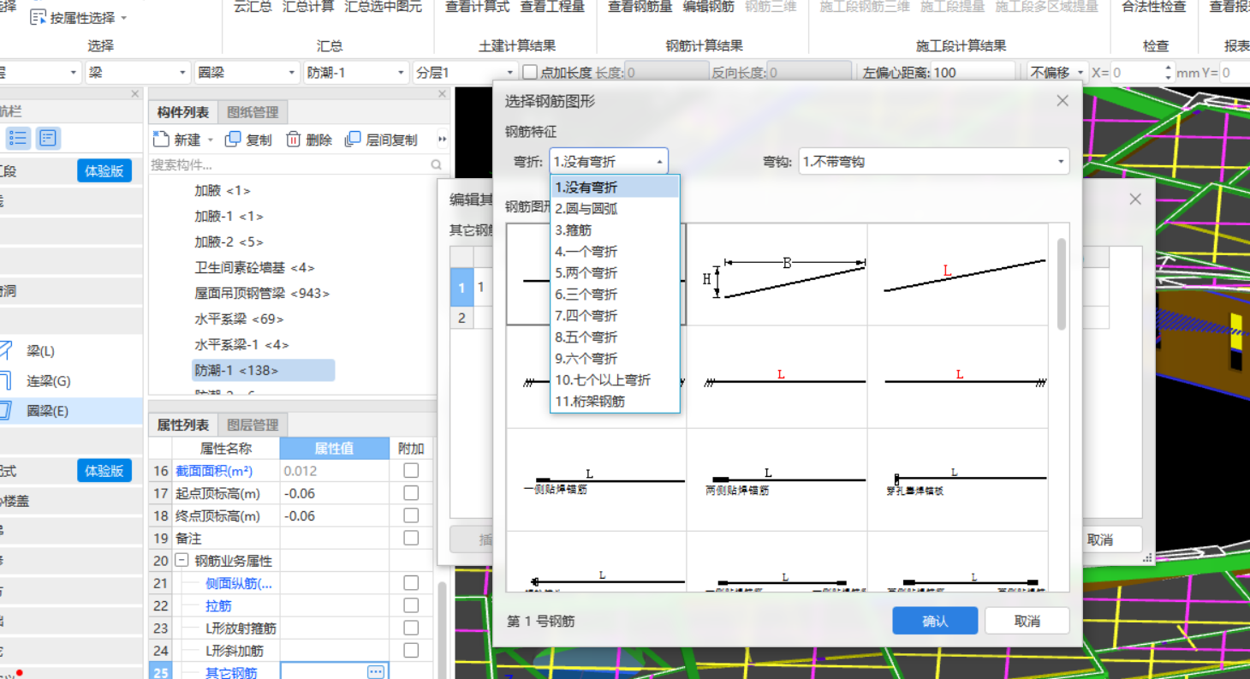Click the scrollbar of the rebar shape gallery
This screenshot has width=1250, height=679.
click(x=1062, y=285)
